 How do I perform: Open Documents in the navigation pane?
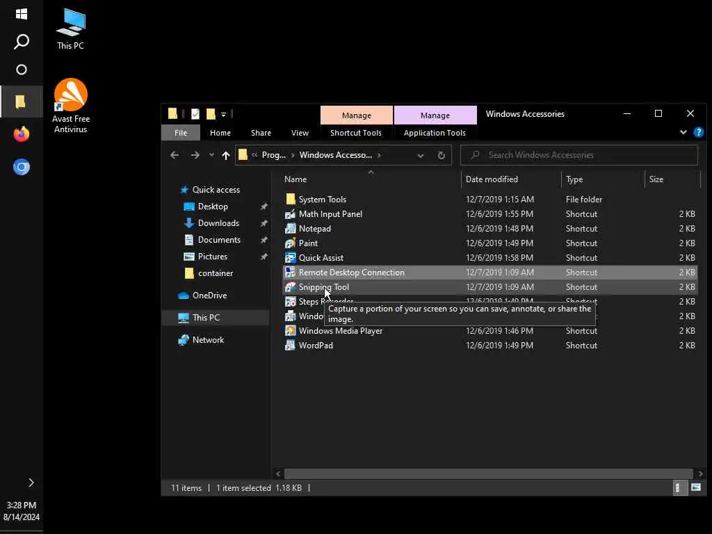(x=212, y=240)
